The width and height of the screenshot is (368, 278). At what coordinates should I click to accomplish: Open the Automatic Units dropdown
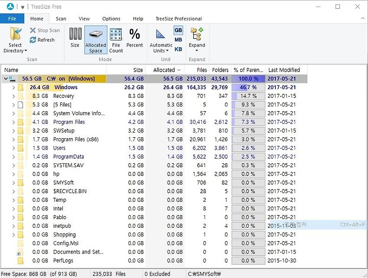click(161, 41)
